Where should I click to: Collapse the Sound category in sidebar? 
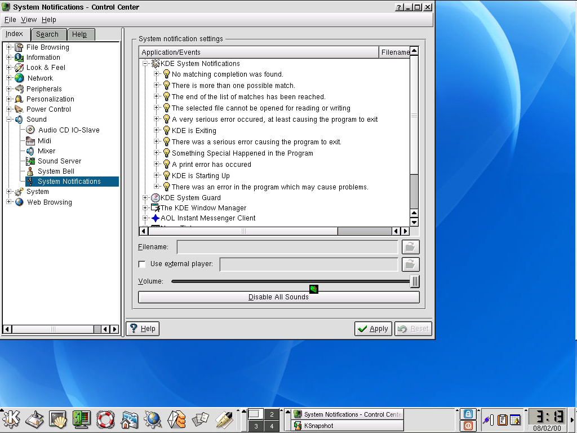pyautogui.click(x=9, y=120)
